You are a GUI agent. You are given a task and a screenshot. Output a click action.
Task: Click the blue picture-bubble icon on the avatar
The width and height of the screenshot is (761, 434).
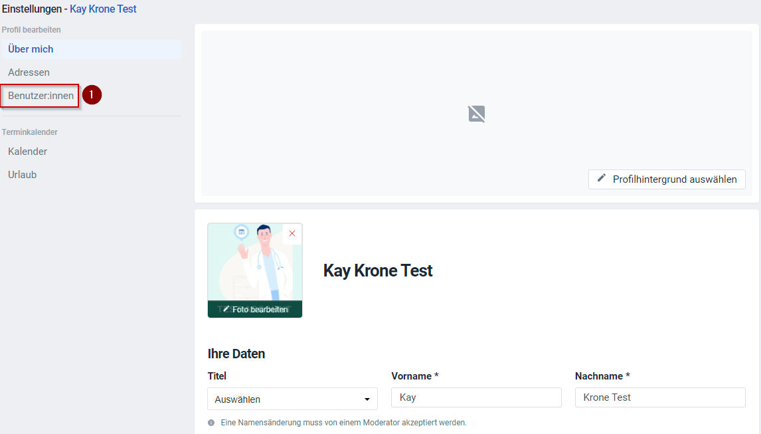[242, 231]
